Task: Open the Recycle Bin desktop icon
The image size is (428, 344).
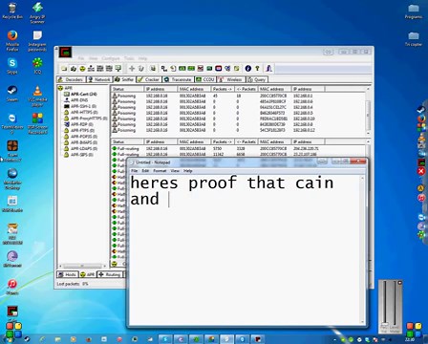Action: 12,11
